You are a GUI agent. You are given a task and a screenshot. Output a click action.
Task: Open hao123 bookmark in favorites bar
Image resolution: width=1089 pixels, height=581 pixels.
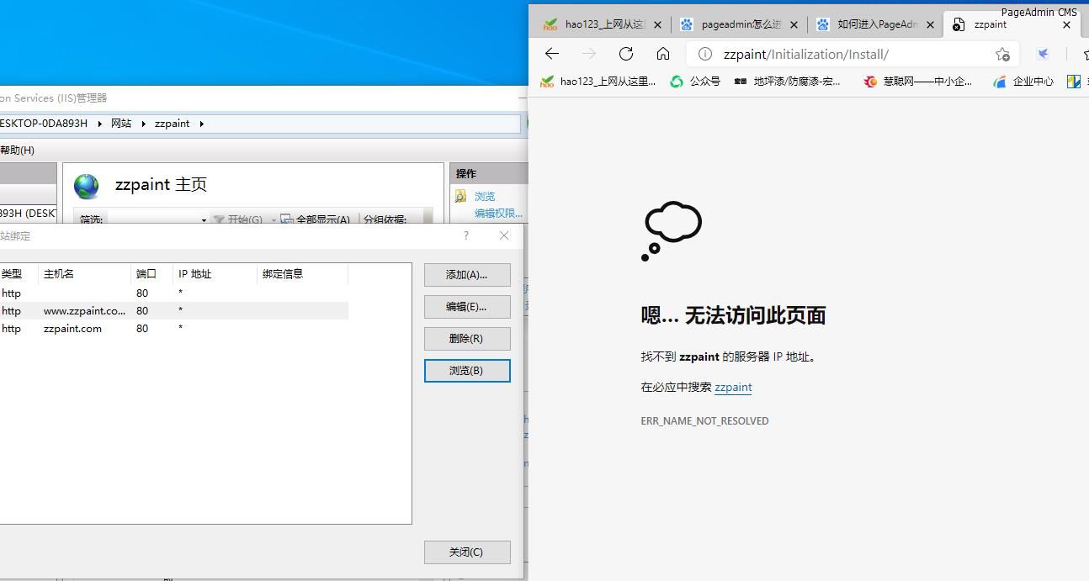[598, 82]
